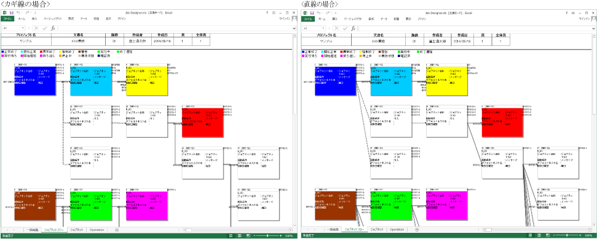Click the Save icon in カギ線の場合 window

[x=12, y=12]
